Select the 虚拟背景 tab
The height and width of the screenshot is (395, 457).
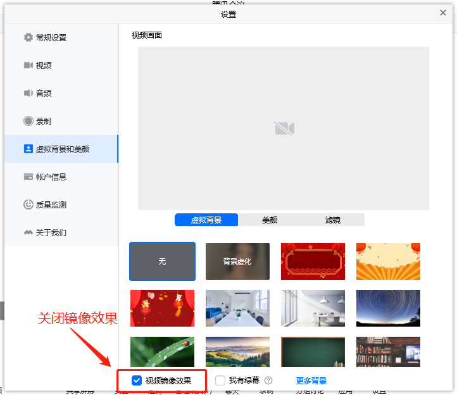coord(206,220)
